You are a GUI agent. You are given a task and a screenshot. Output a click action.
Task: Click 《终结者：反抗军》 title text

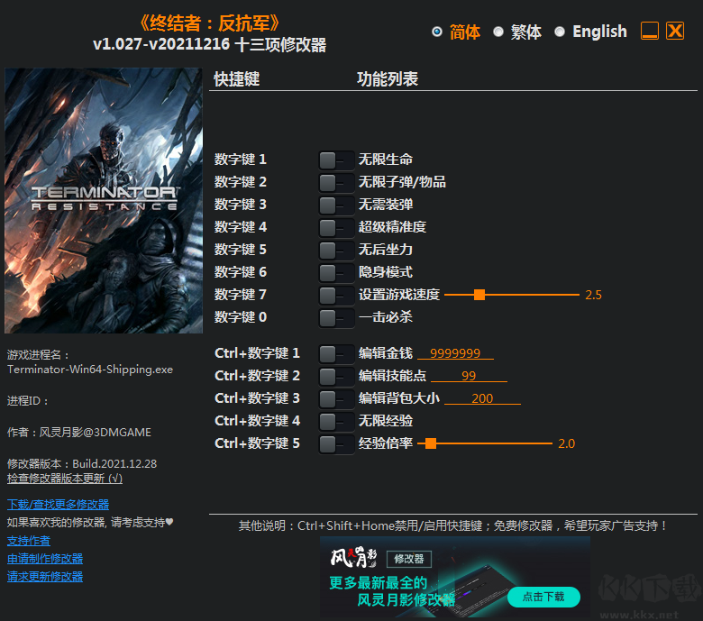(209, 23)
